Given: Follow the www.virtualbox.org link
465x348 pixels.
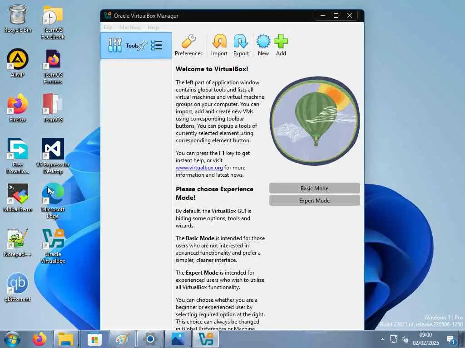Looking at the screenshot, I should click(x=199, y=168).
